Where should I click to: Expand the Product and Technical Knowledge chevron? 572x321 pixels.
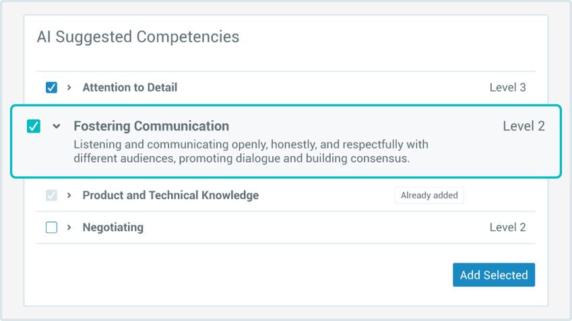tap(69, 196)
